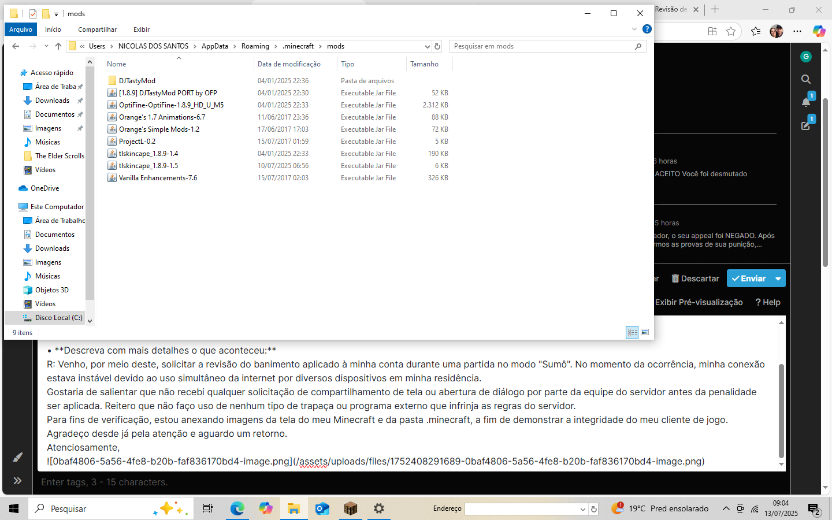
Task: Select Orange's 1.7 Animations-6.7 file
Action: point(162,117)
